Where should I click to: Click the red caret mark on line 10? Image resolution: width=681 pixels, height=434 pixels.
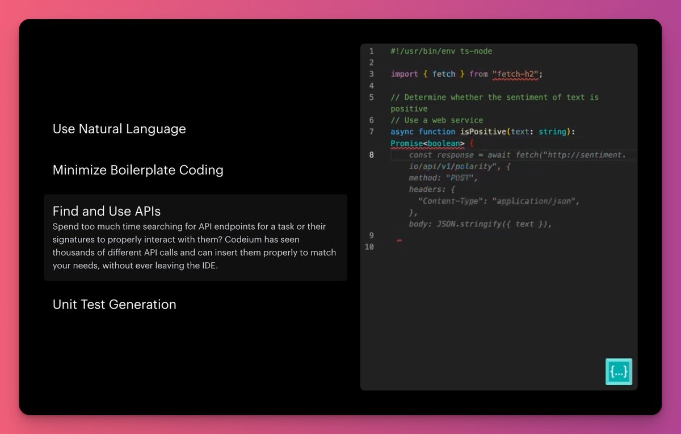point(399,241)
